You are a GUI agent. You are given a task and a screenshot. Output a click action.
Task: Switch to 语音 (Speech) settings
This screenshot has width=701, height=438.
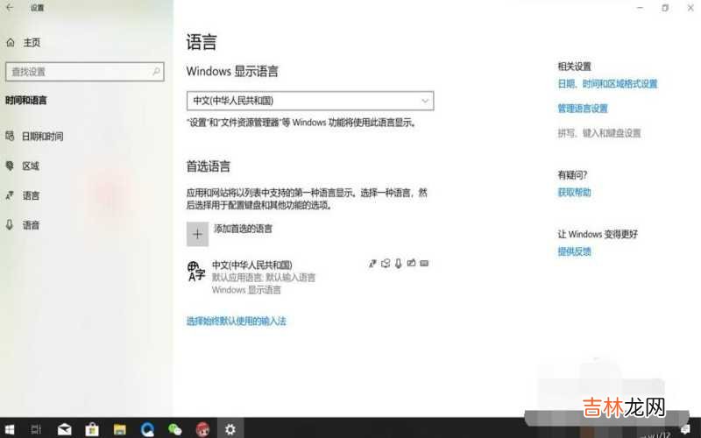[31, 225]
